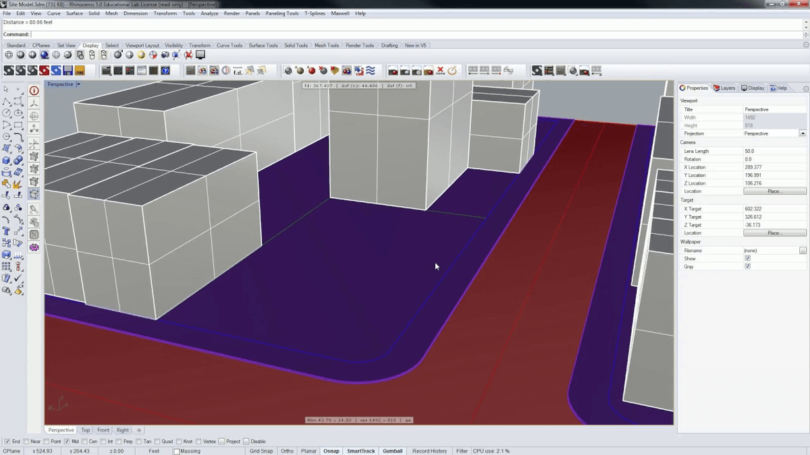
Task: Check the Tan snap option
Action: tap(140, 442)
